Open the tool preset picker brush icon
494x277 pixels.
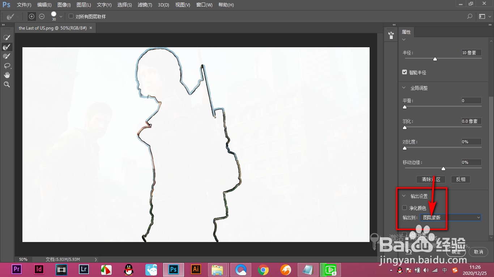click(10, 17)
